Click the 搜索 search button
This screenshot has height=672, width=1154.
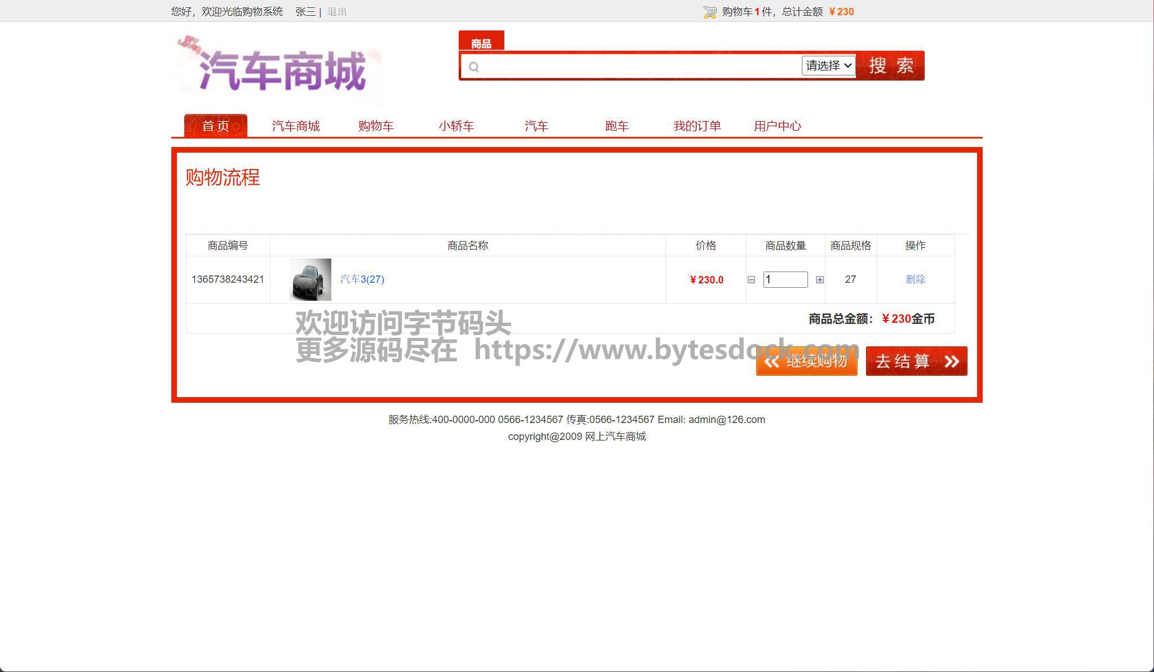click(891, 65)
